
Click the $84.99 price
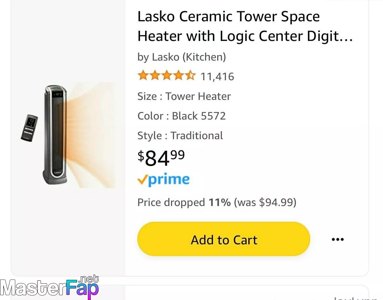[161, 158]
